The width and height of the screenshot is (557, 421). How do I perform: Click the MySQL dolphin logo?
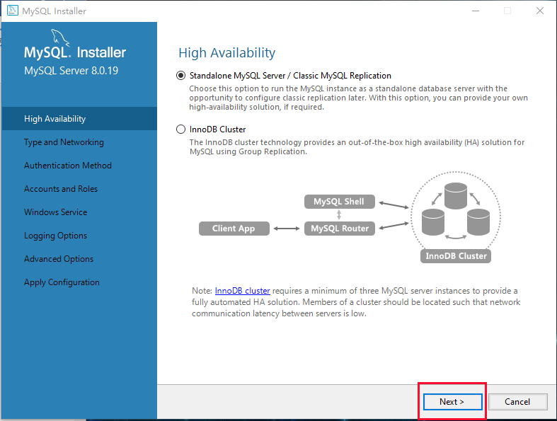[x=59, y=38]
